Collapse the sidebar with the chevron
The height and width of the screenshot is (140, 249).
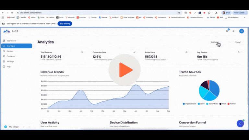point(29,127)
